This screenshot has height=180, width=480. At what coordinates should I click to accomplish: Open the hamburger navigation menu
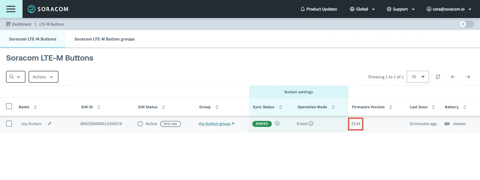coord(11,9)
